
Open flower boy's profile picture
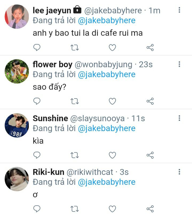click(x=17, y=71)
